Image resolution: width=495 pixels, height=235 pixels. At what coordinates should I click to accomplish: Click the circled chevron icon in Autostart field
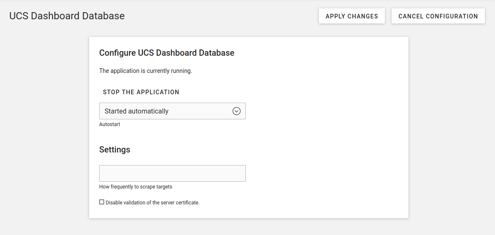tap(237, 111)
